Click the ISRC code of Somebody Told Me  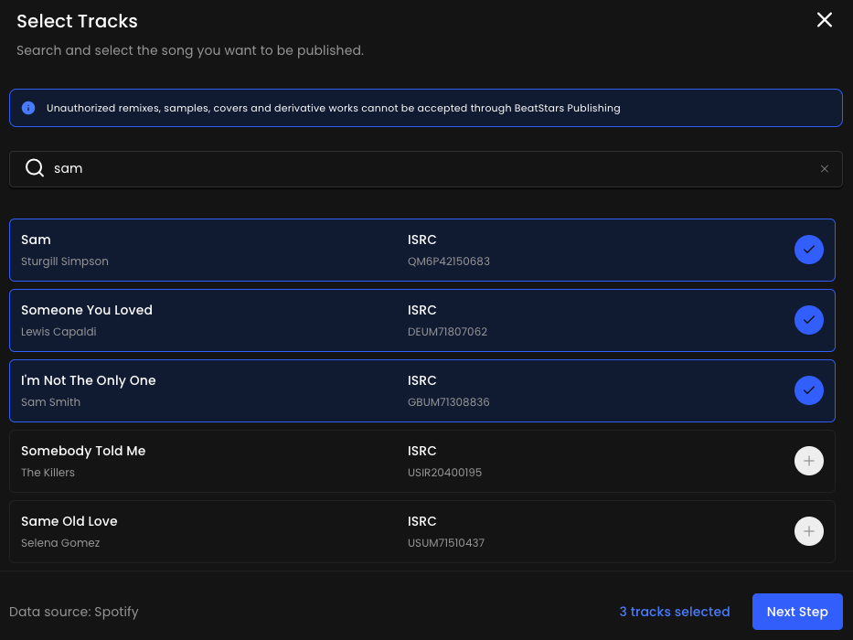pos(444,473)
